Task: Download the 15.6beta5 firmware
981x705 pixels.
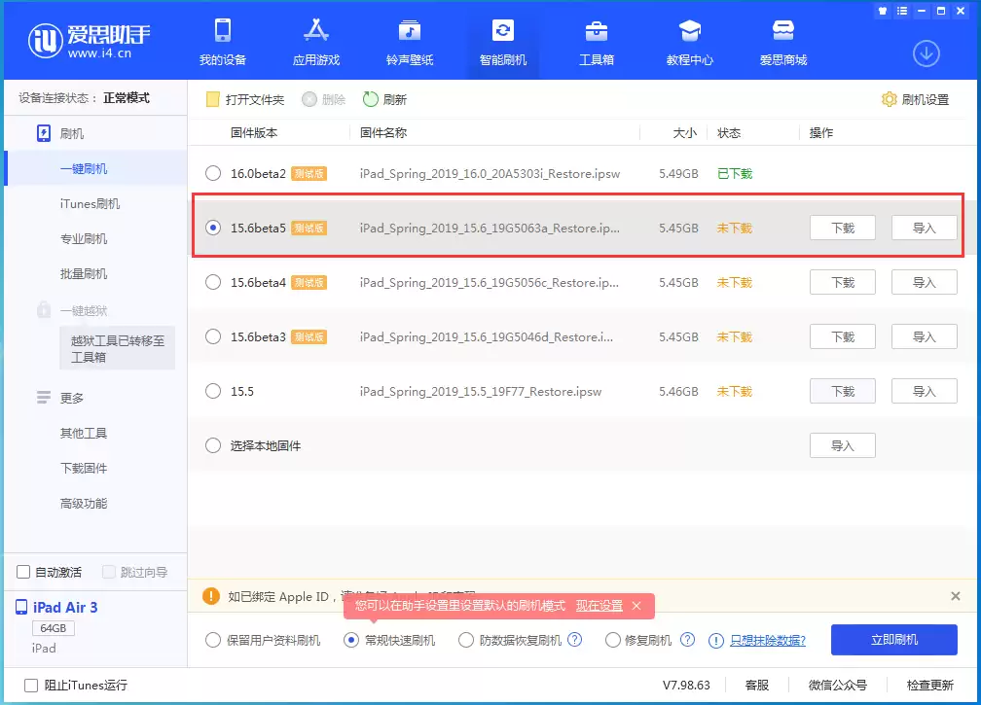Action: coord(842,228)
